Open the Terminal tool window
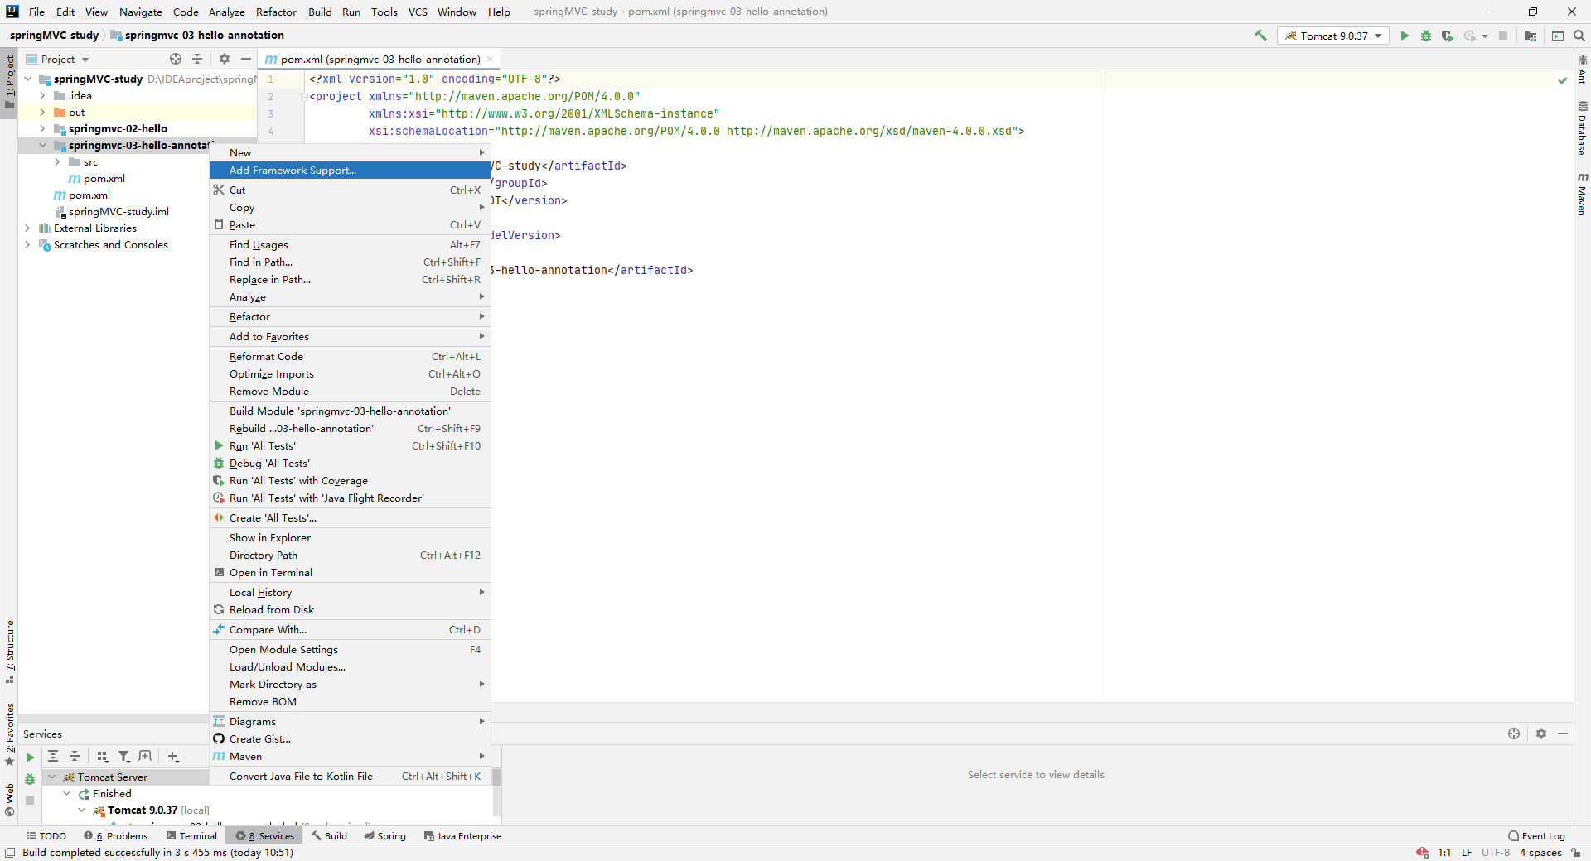This screenshot has height=861, width=1591. (191, 836)
